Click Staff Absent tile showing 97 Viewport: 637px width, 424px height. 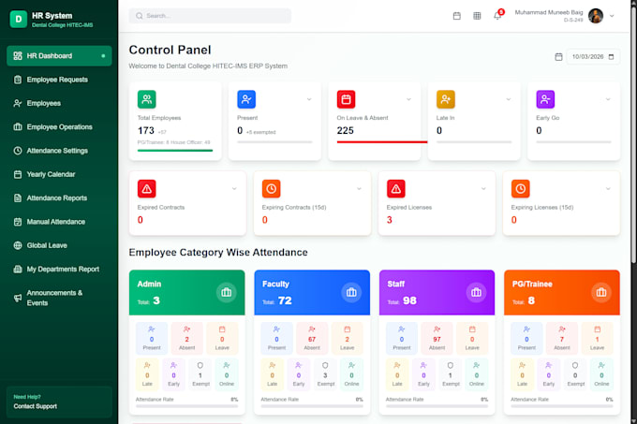click(x=437, y=339)
